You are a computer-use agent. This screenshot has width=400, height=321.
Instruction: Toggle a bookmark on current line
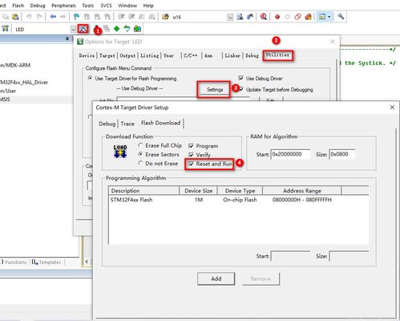76,17
